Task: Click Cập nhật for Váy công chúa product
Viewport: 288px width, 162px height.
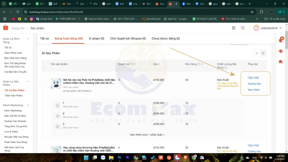Action: click(x=253, y=145)
